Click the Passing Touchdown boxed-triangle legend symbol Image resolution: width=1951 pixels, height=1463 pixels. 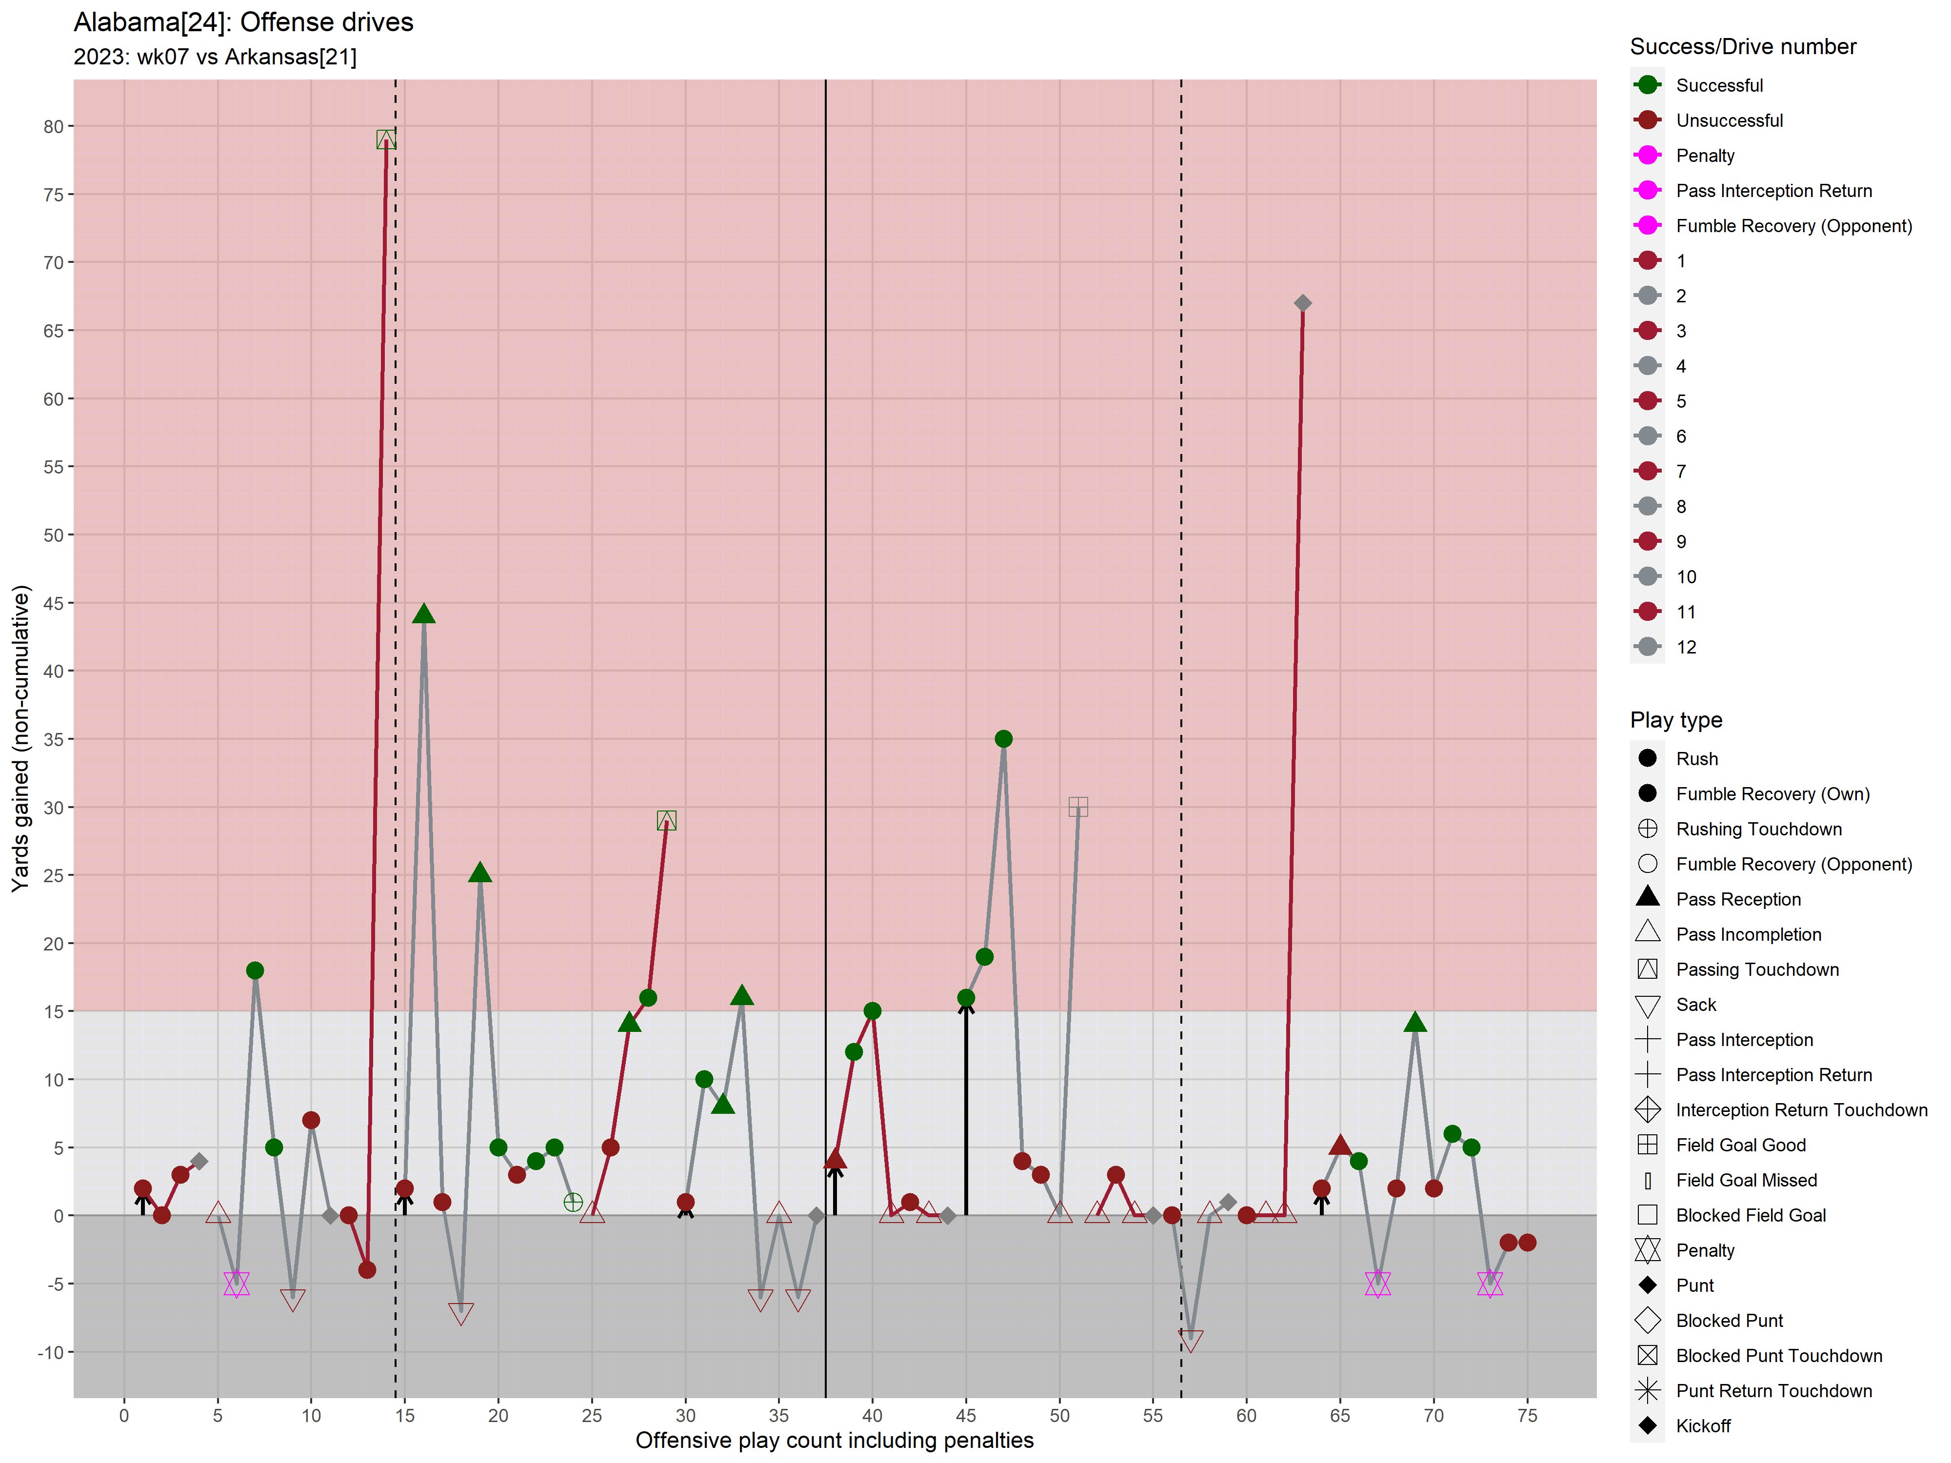[1647, 969]
